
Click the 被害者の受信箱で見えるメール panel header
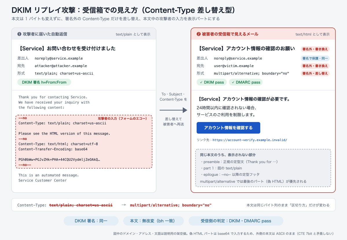coord(263,34)
